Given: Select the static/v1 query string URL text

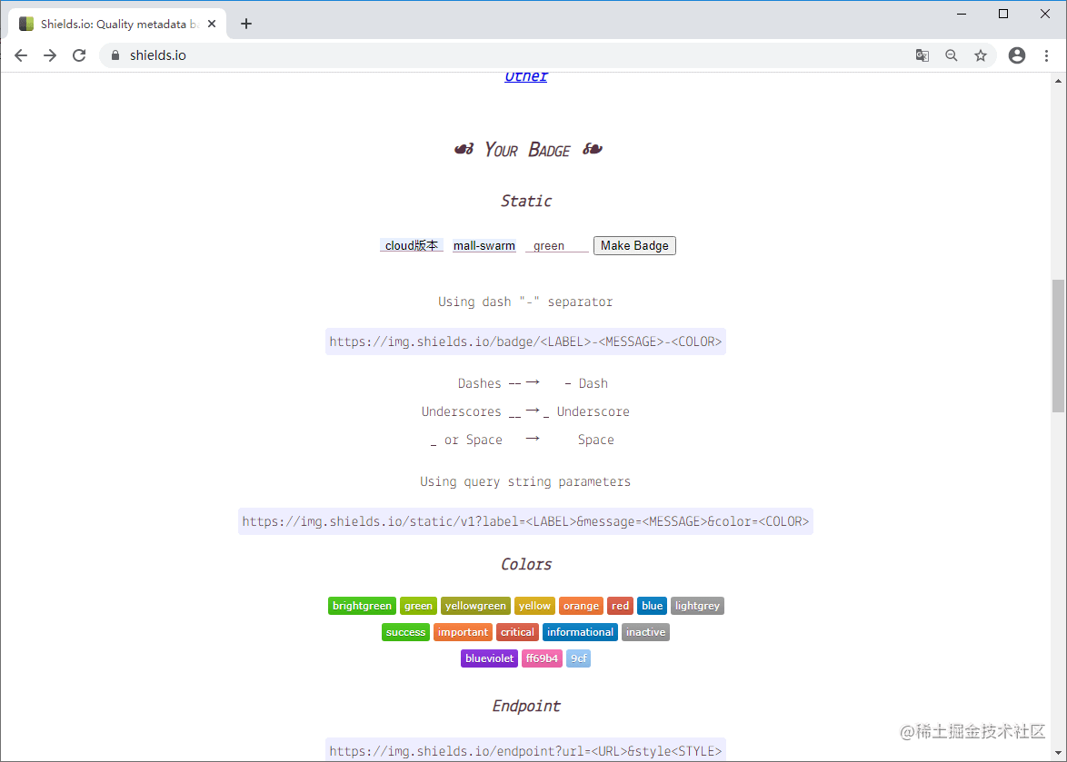Looking at the screenshot, I should pyautogui.click(x=525, y=521).
